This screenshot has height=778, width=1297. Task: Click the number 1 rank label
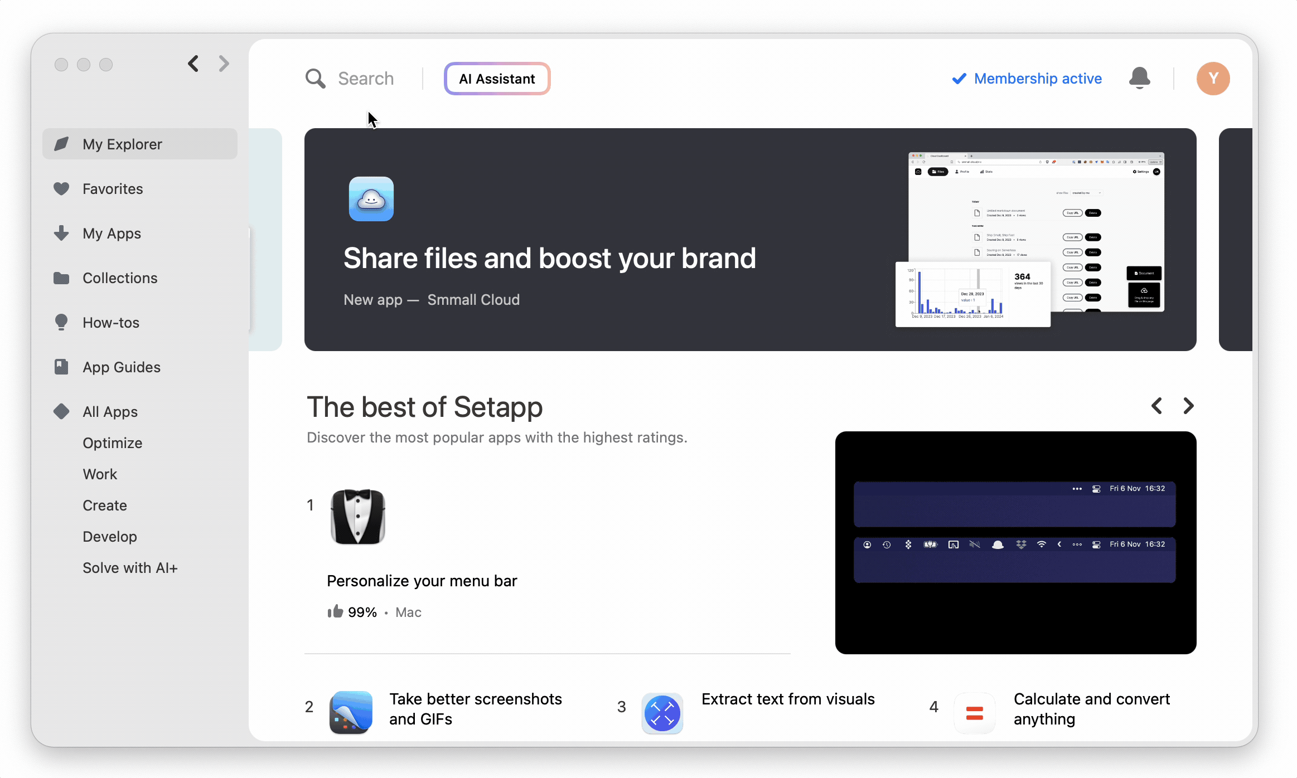(x=310, y=505)
